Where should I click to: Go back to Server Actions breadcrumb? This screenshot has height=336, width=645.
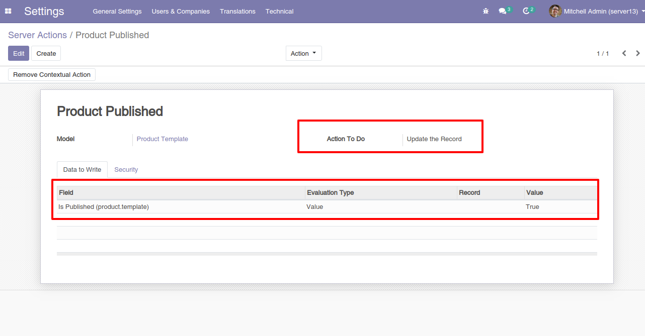(37, 35)
